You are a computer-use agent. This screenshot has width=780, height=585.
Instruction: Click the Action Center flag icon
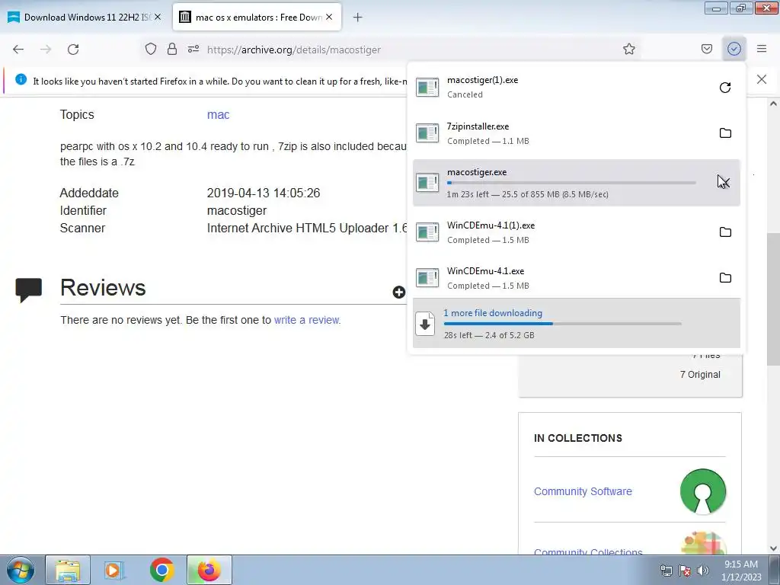click(x=685, y=571)
